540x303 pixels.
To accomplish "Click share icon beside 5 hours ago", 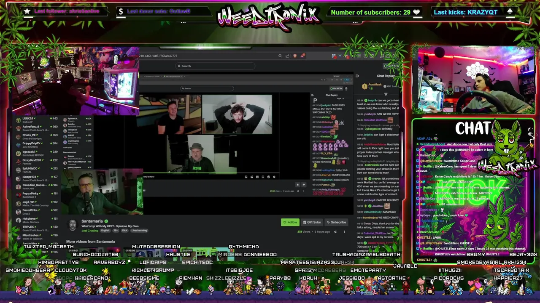I will 335,232.
